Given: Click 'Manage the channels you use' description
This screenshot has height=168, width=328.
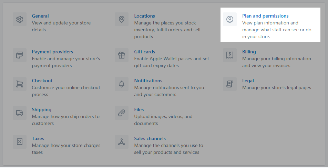Looking at the screenshot, I should 168,149.
